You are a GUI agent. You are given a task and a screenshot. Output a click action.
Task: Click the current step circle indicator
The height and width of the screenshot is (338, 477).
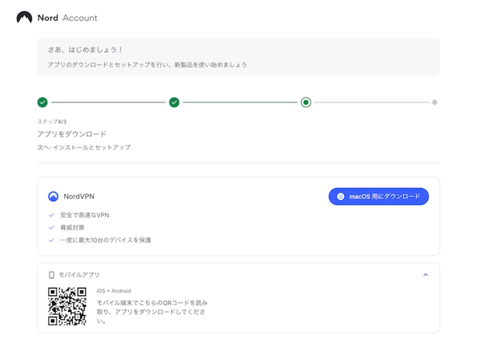pos(306,102)
